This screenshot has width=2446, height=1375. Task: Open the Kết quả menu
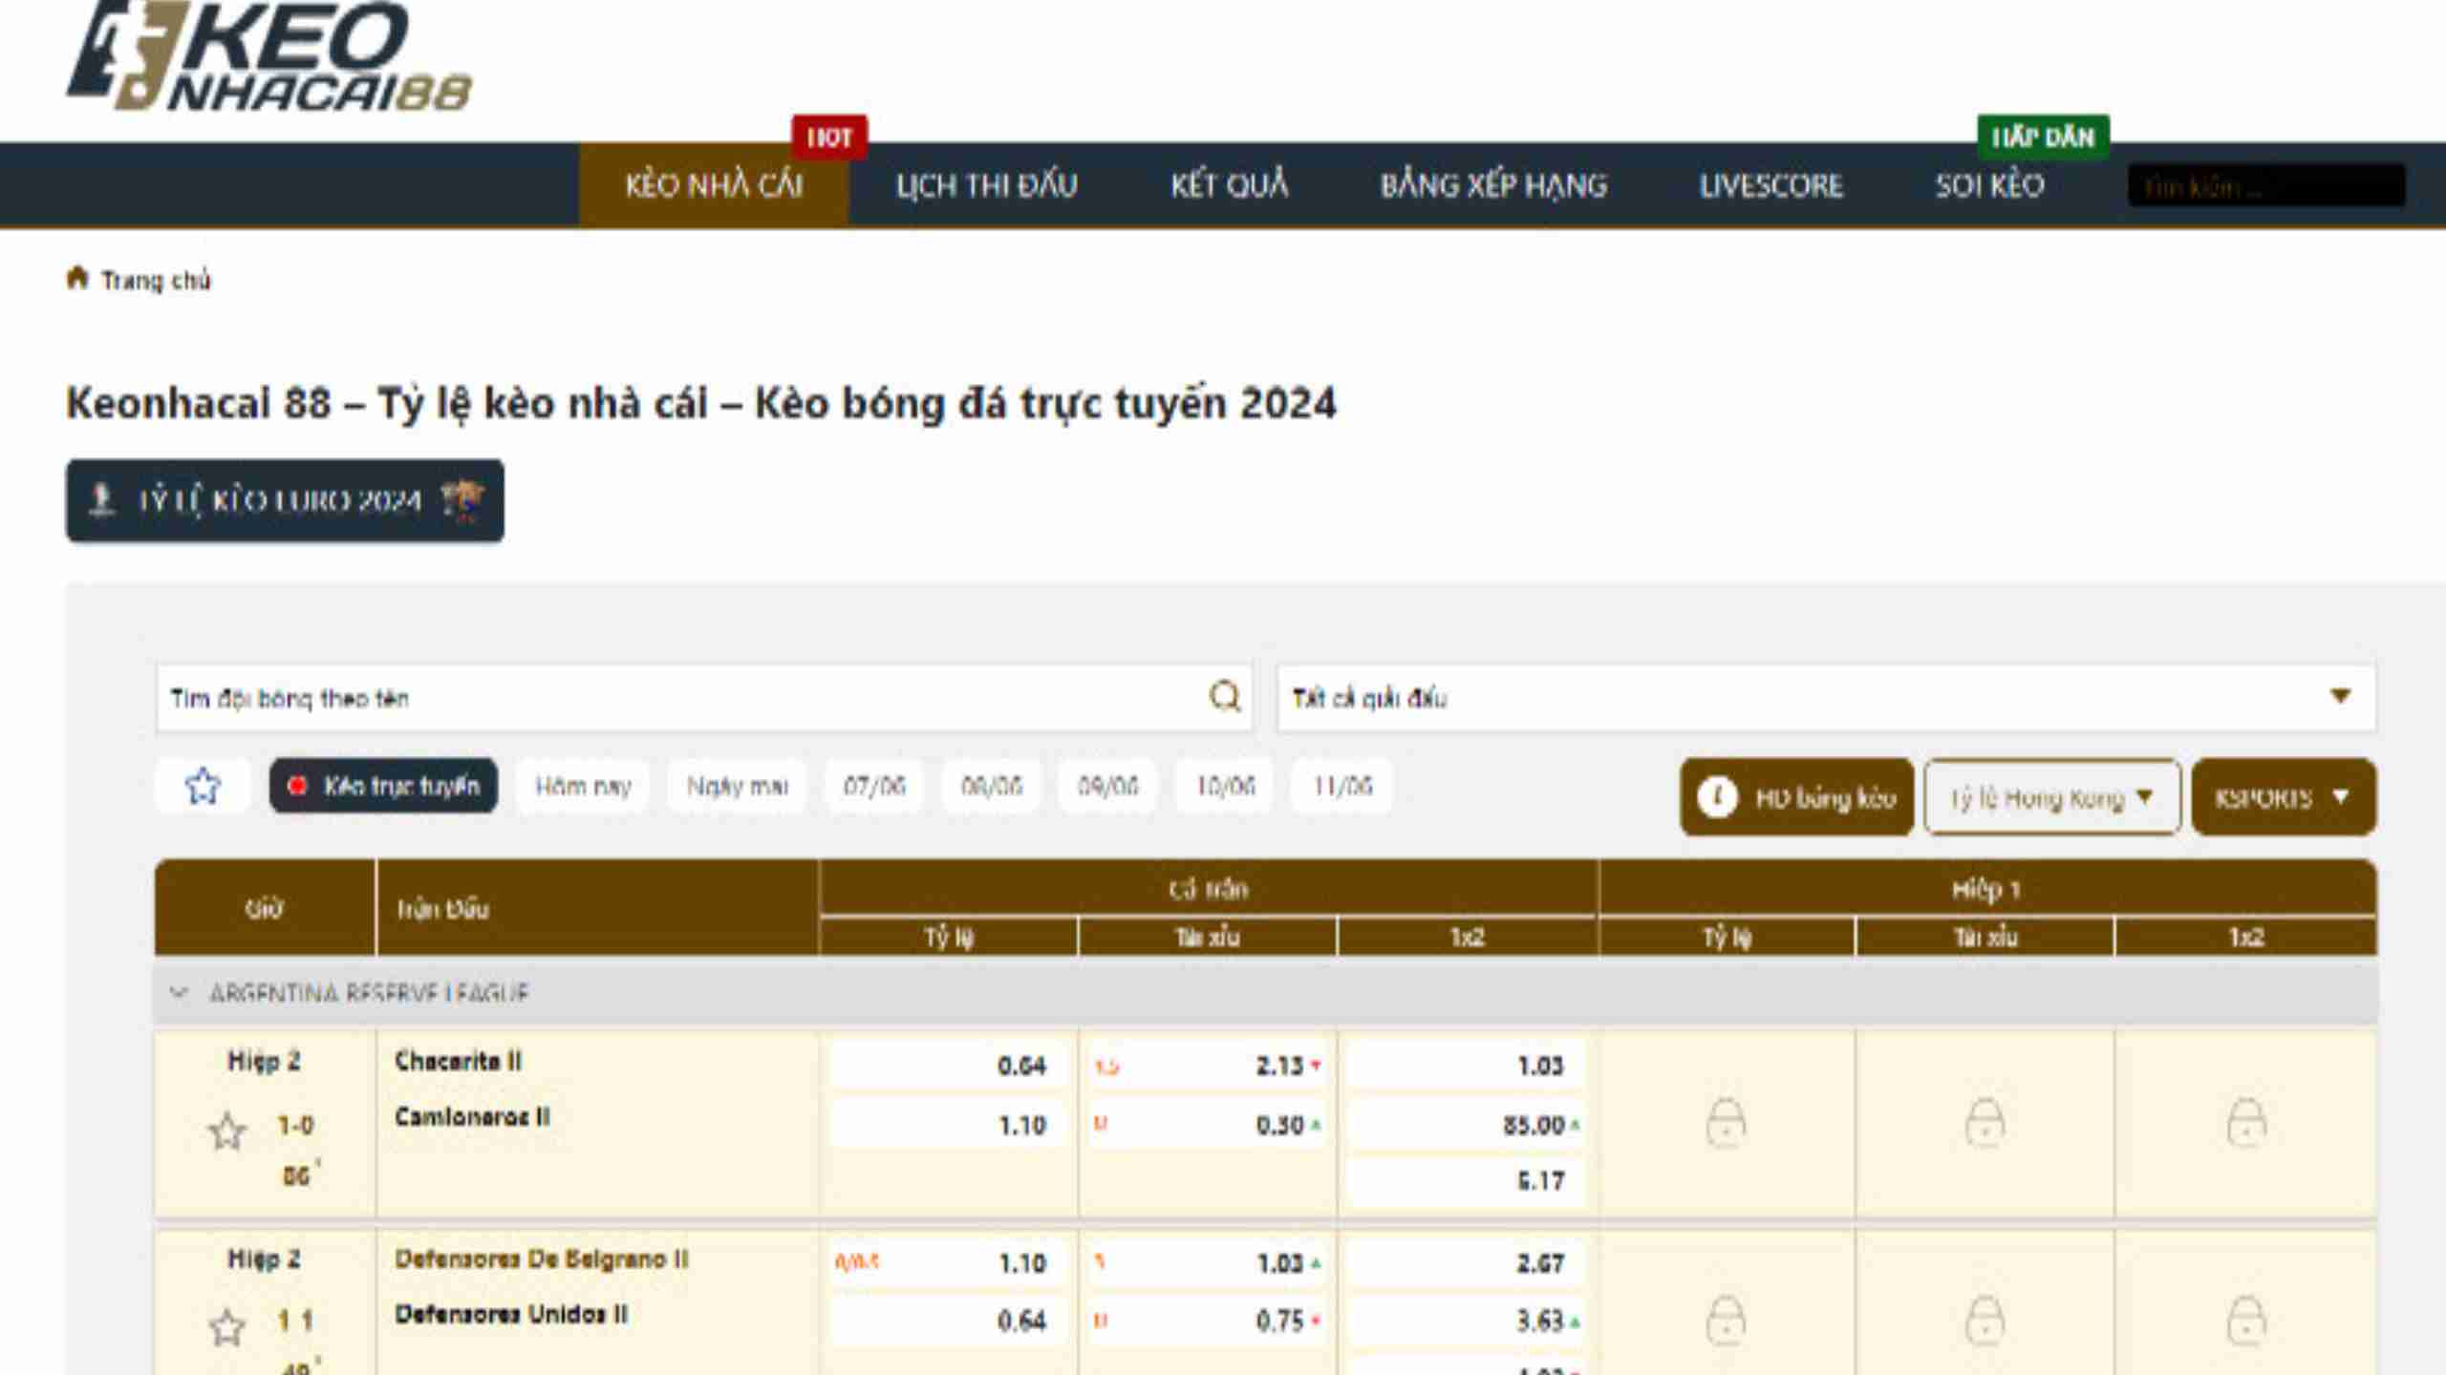1230,184
